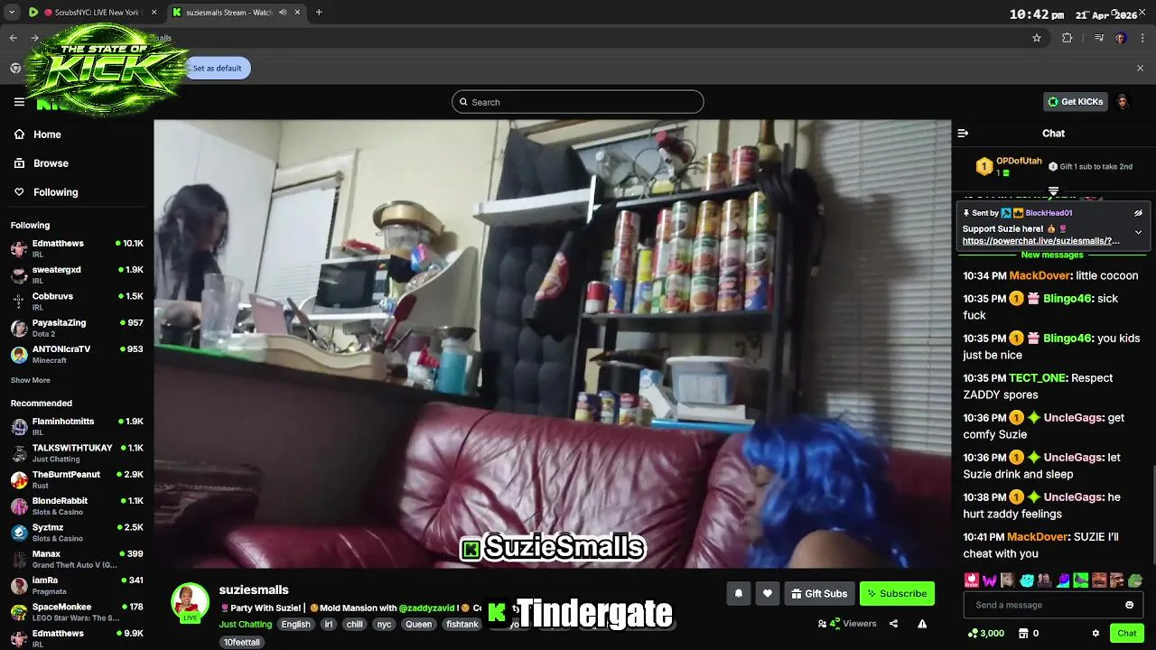
Task: Open Cobbruvs channel in Following
Action: click(77, 301)
